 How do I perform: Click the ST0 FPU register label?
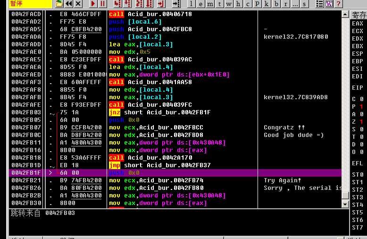point(358,175)
